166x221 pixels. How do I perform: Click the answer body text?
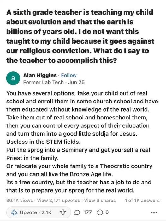pos(82,142)
